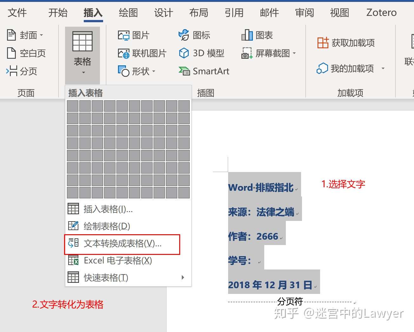Image resolution: width=414 pixels, height=332 pixels.
Task: Insert a 联机图片 online picture
Action: [x=142, y=53]
